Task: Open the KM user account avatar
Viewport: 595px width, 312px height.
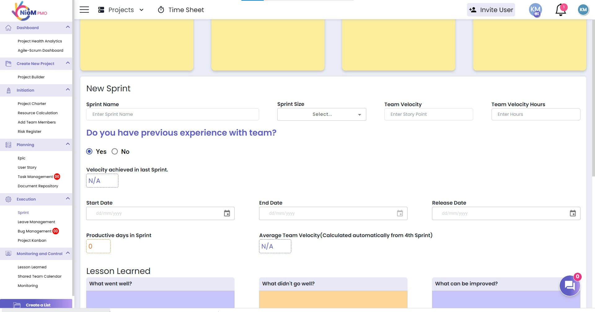Action: point(583,10)
